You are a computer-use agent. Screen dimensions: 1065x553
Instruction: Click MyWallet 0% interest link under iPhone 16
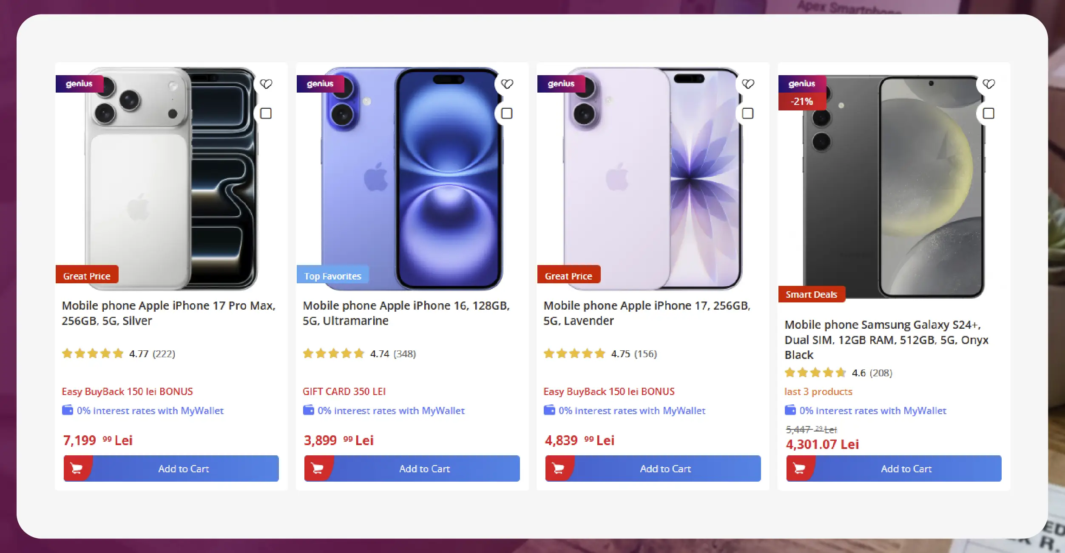coord(391,411)
